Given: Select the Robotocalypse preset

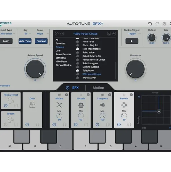Looking at the screenshot, I should tap(90, 63).
